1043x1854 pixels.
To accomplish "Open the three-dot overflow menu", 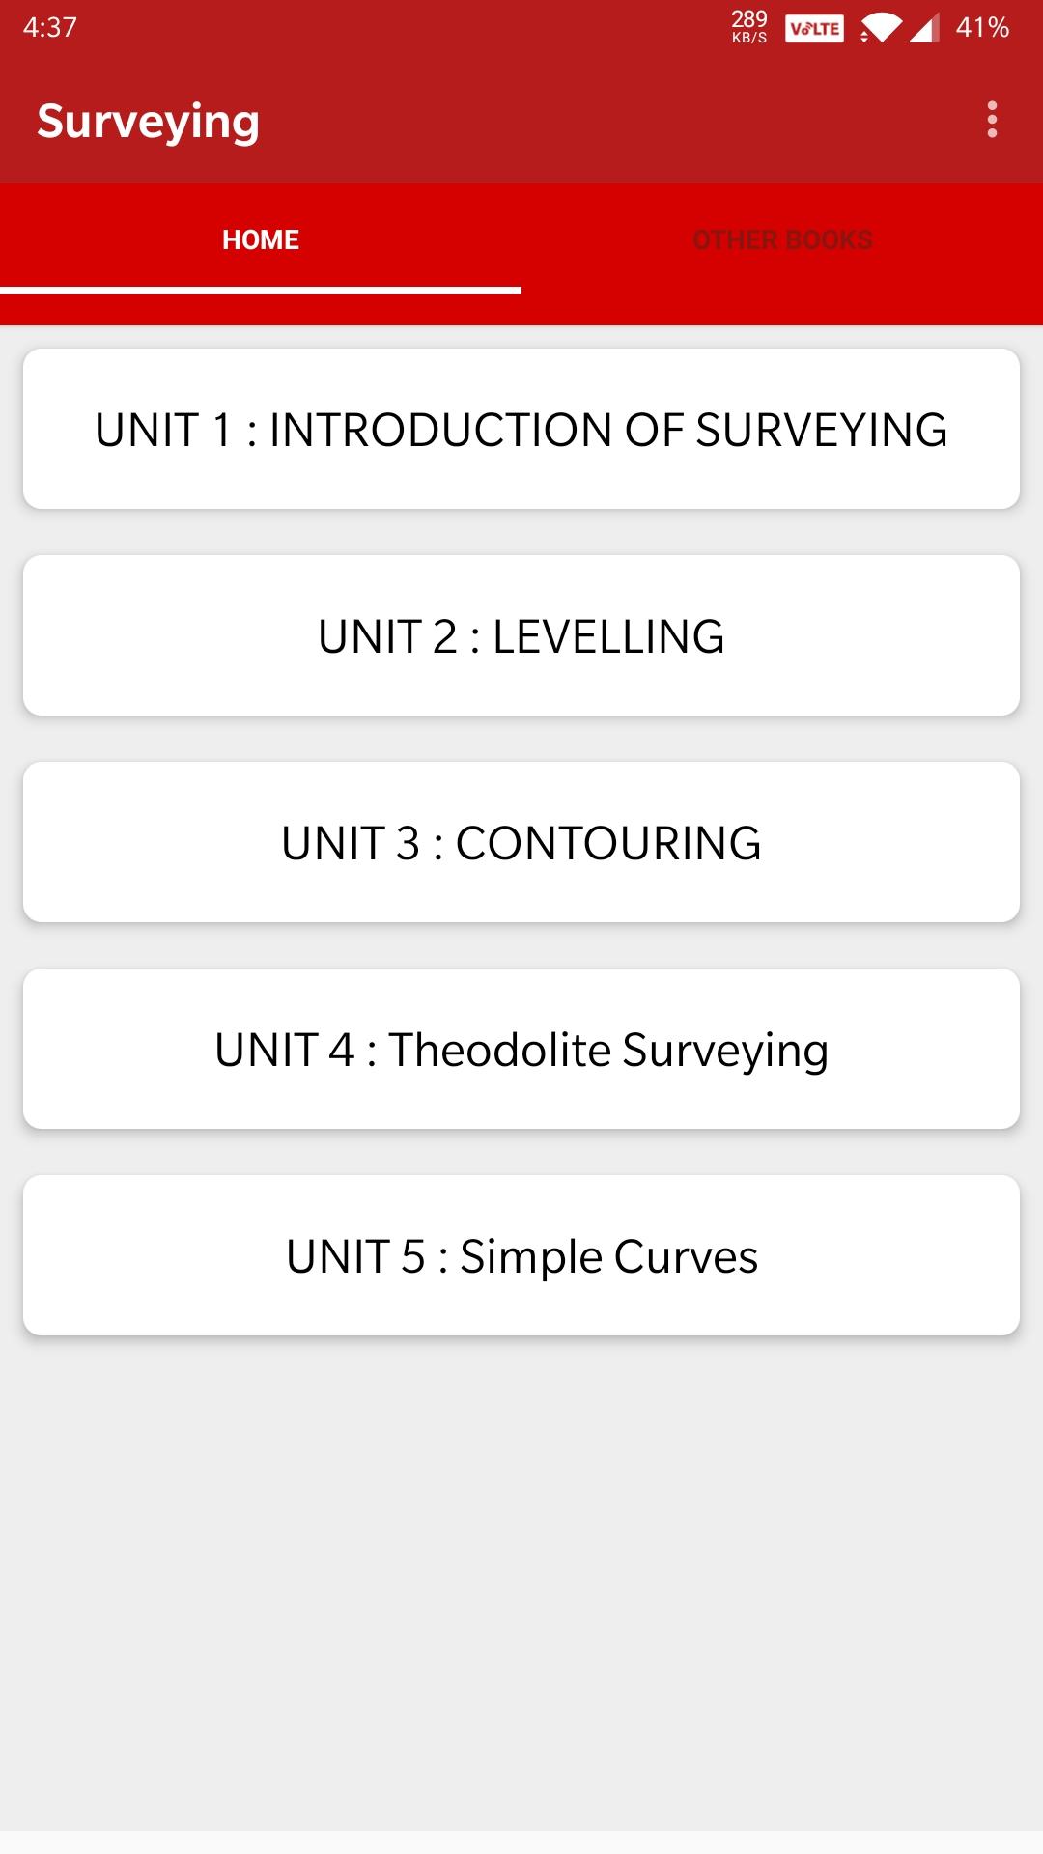I will click(992, 120).
